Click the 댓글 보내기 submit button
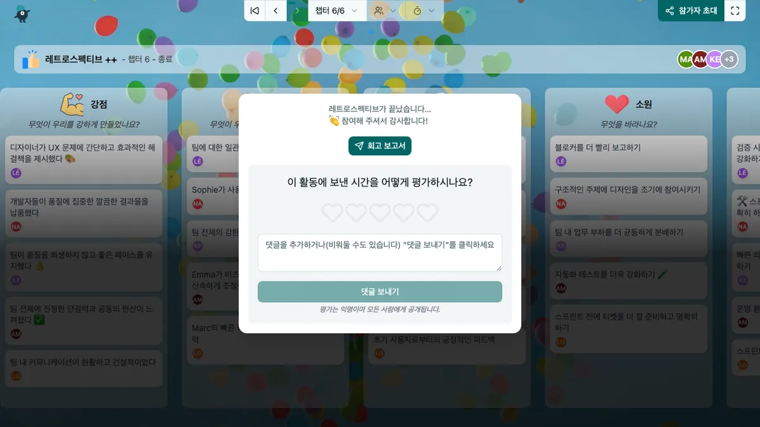This screenshot has height=427, width=760. [380, 292]
